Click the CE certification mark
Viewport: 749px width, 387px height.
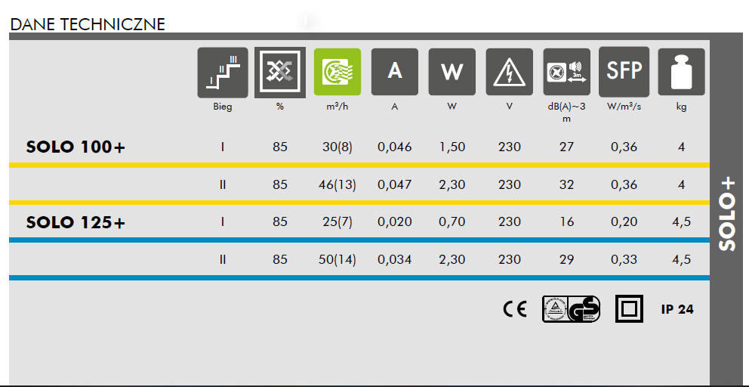[x=515, y=310]
